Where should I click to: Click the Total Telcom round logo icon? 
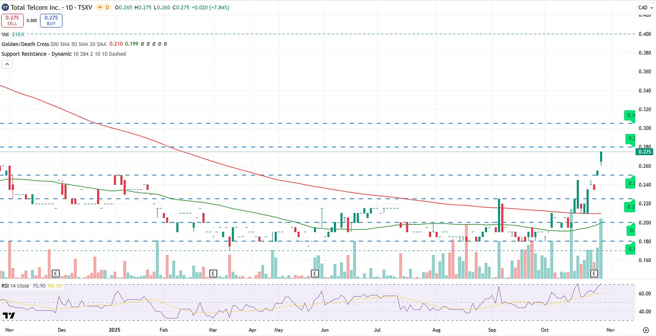(x=6, y=7)
